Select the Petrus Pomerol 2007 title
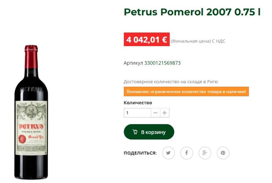The height and width of the screenshot is (183, 272). (192, 12)
